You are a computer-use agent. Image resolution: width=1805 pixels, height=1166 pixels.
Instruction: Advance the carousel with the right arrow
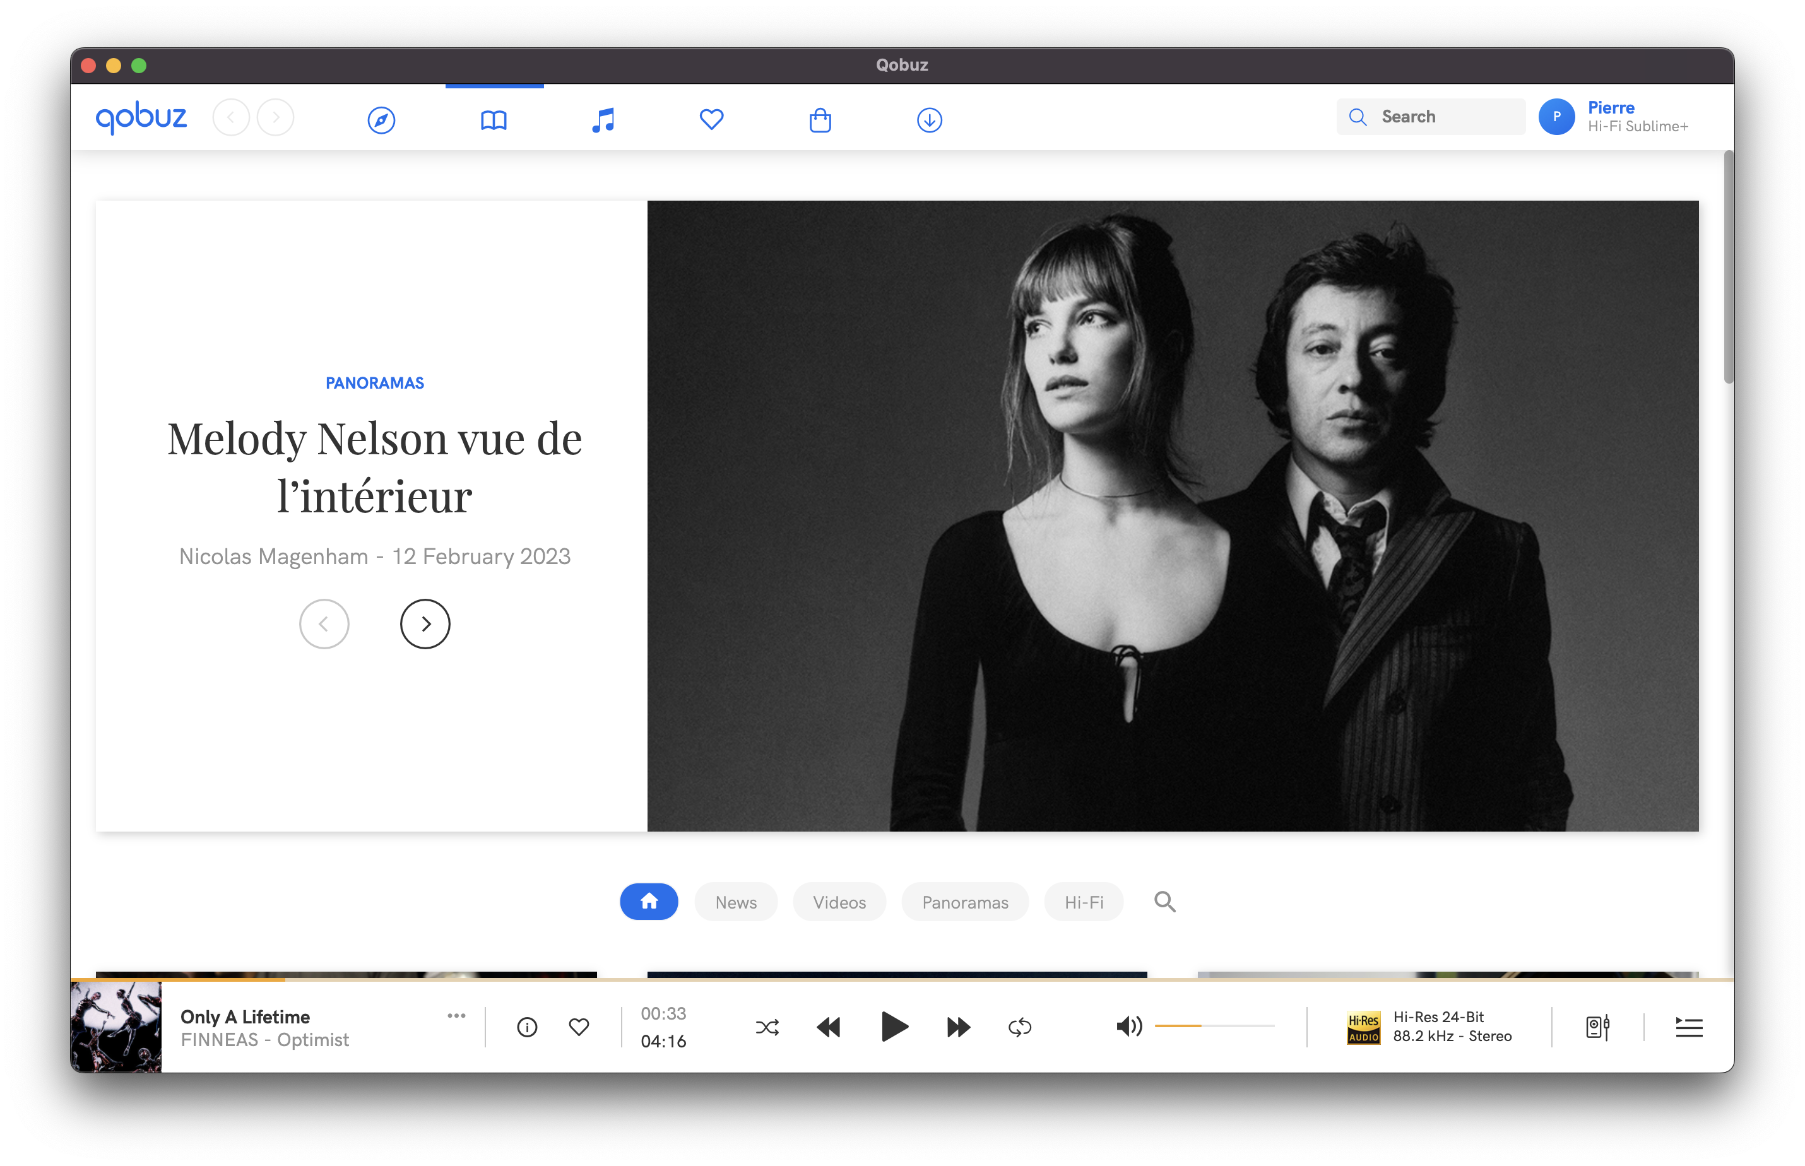pyautogui.click(x=425, y=623)
